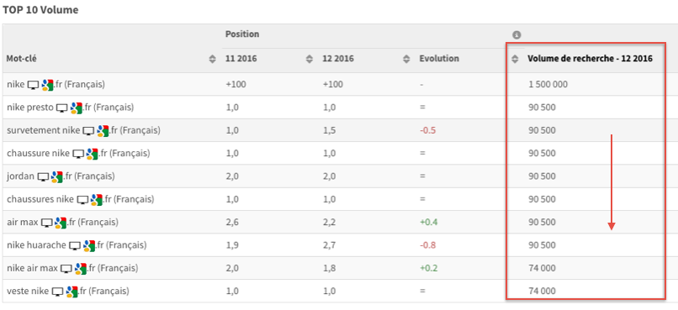Sort by 11 2016 position arrows
The width and height of the screenshot is (678, 310).
tap(310, 60)
